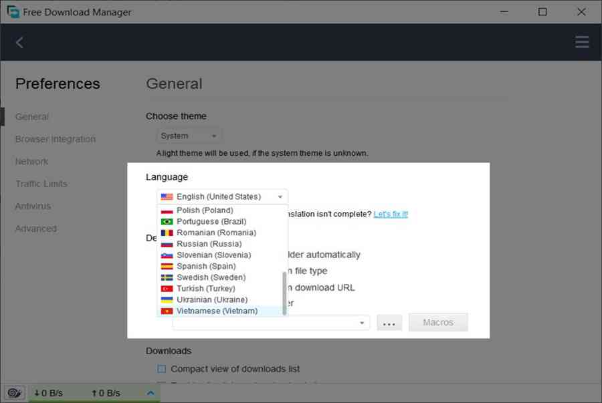Click the upload speed 0 B/s indicator

106,393
